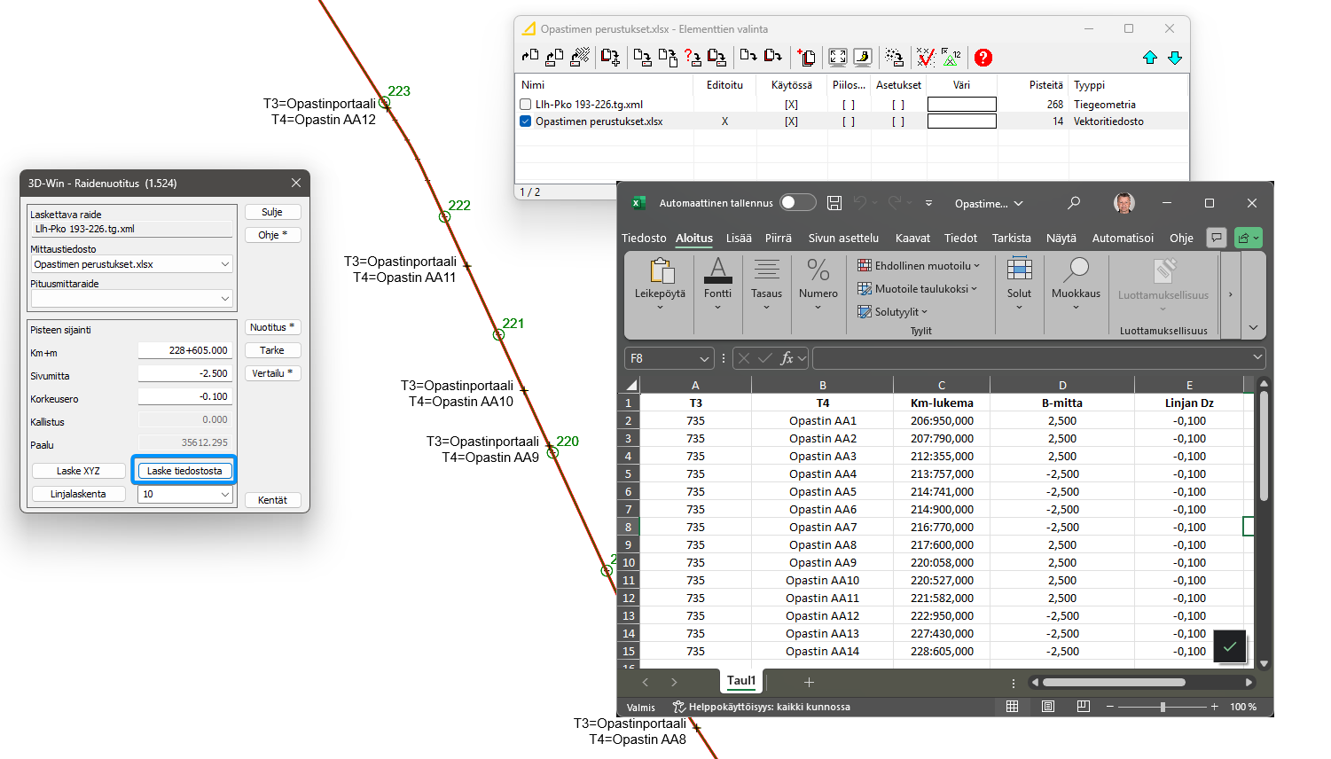Open the Leikepöytä clipboard group

(660, 284)
